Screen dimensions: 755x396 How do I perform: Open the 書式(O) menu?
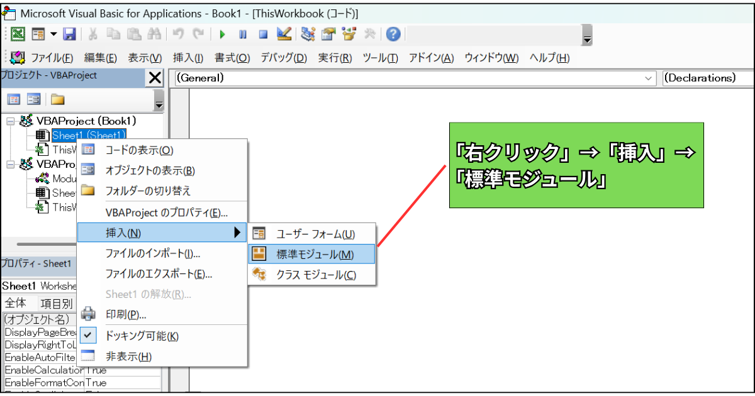[x=232, y=58]
